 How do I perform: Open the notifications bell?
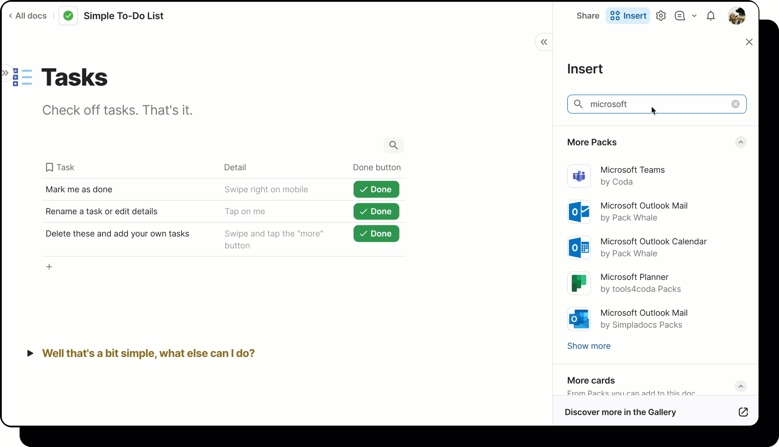click(x=711, y=16)
